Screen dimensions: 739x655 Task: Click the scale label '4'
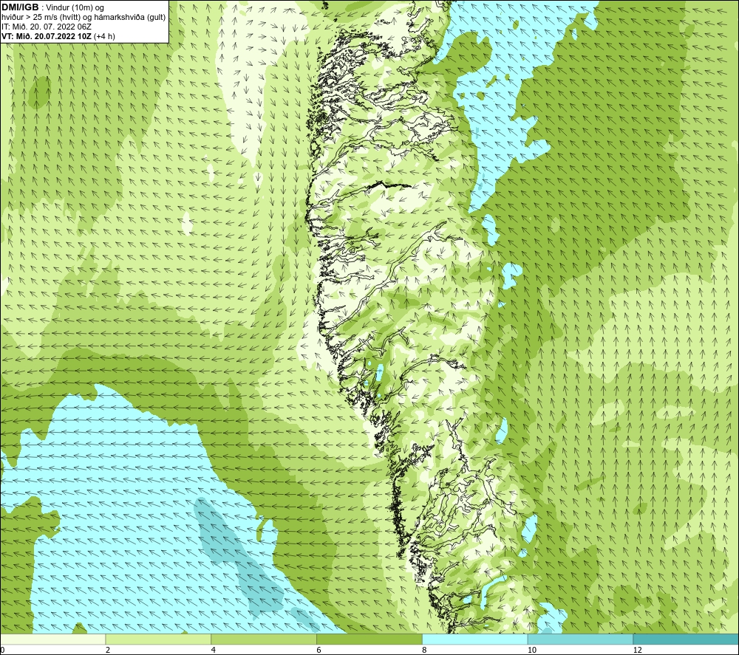tap(214, 651)
